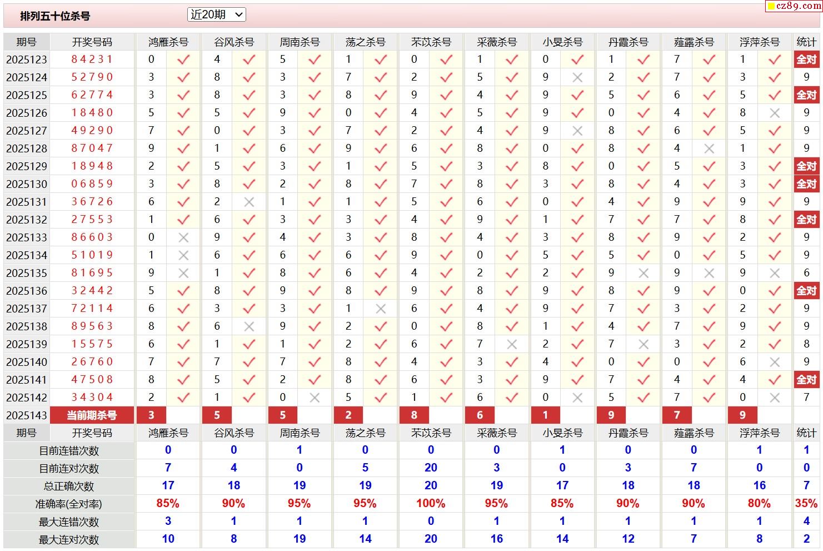Viewport: 823px width, 551px height.
Task: Click the 全对 badge in row 2025132
Action: coord(806,220)
